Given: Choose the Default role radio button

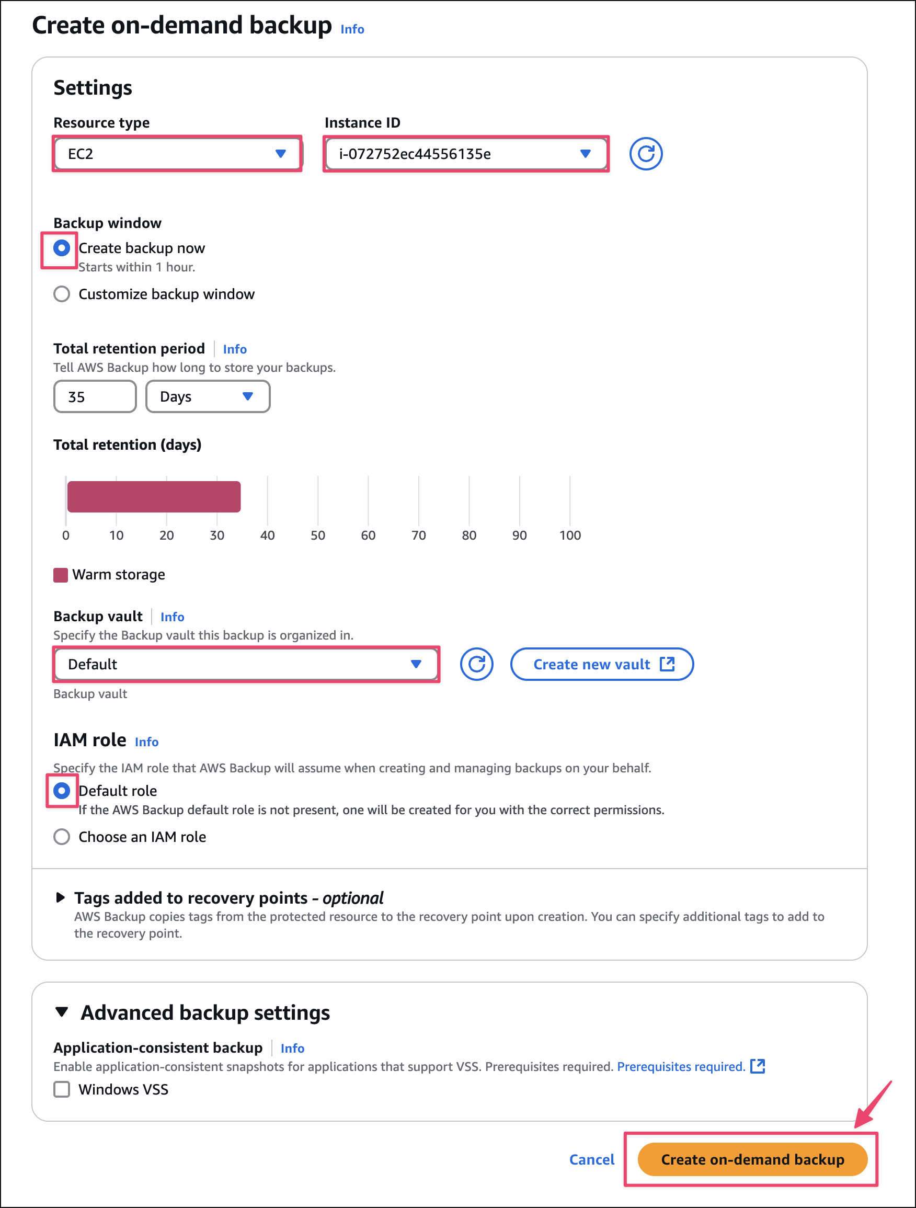Looking at the screenshot, I should pyautogui.click(x=62, y=791).
